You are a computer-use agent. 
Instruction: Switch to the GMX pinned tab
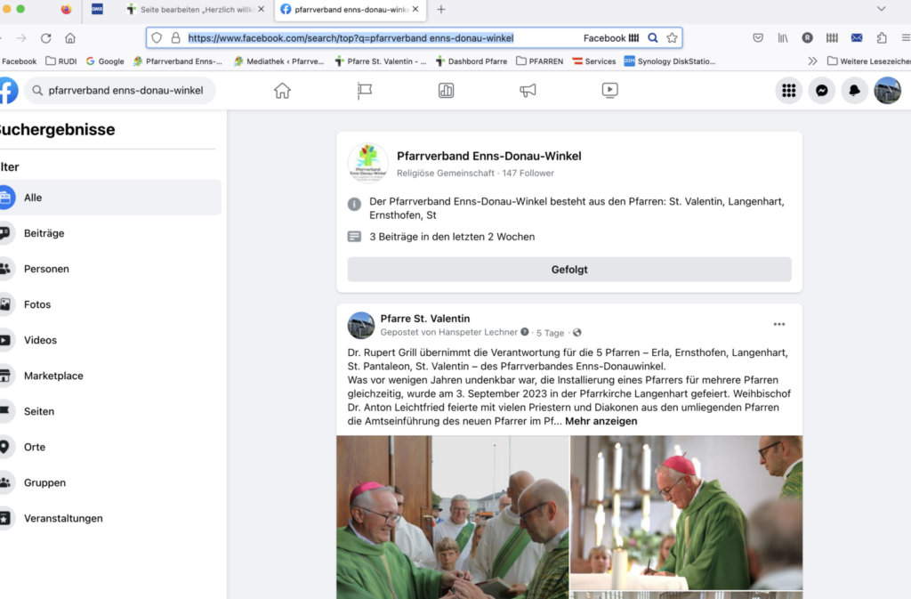(97, 9)
